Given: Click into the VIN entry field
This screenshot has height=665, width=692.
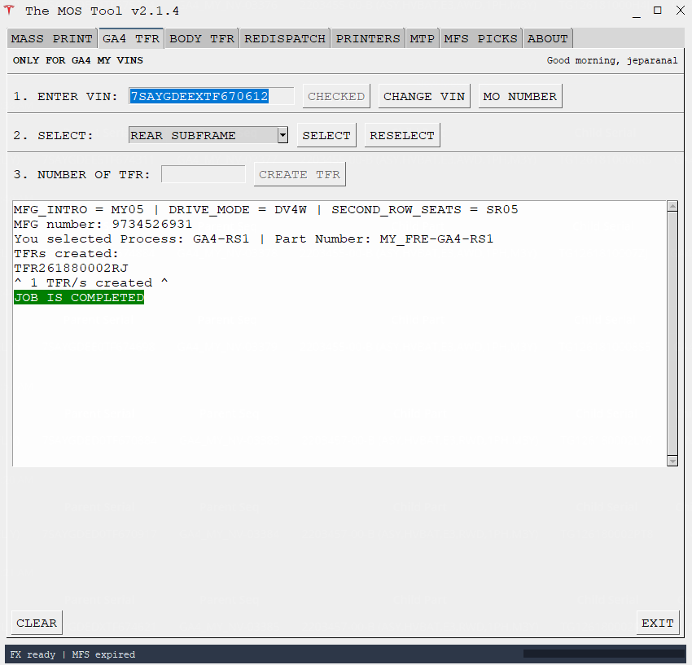Looking at the screenshot, I should (x=212, y=96).
